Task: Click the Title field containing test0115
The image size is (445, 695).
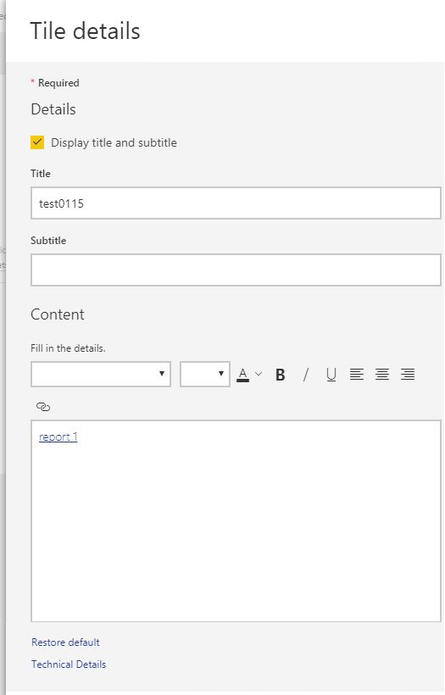Action: click(x=236, y=203)
